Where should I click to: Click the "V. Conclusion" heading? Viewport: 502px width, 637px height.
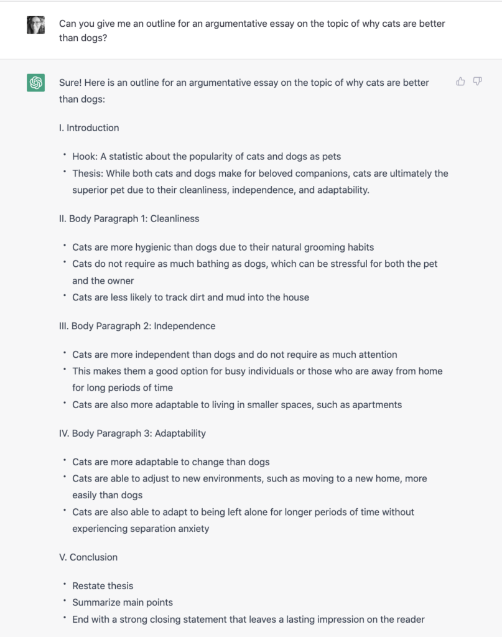pos(88,557)
